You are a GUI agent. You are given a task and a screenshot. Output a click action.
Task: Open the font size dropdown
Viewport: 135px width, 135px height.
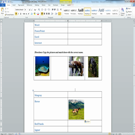(x=28, y=10)
